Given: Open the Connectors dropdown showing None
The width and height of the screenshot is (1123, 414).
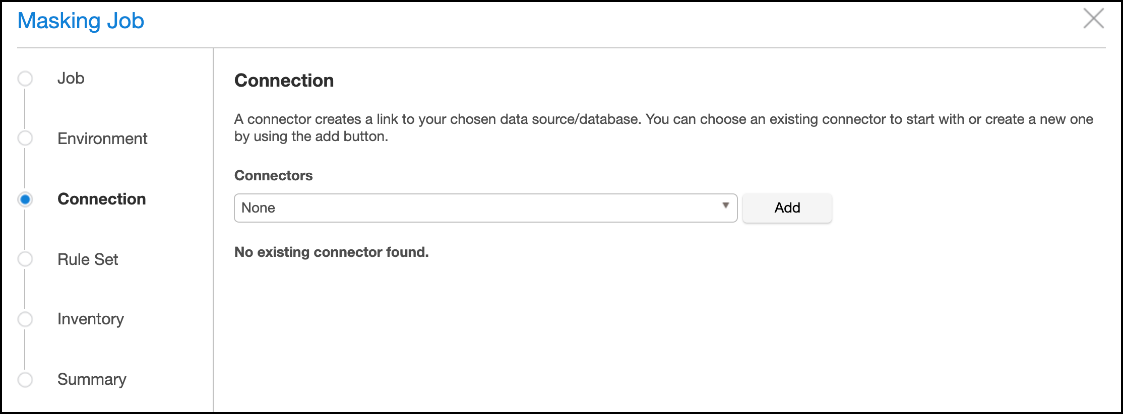Looking at the screenshot, I should pyautogui.click(x=479, y=208).
